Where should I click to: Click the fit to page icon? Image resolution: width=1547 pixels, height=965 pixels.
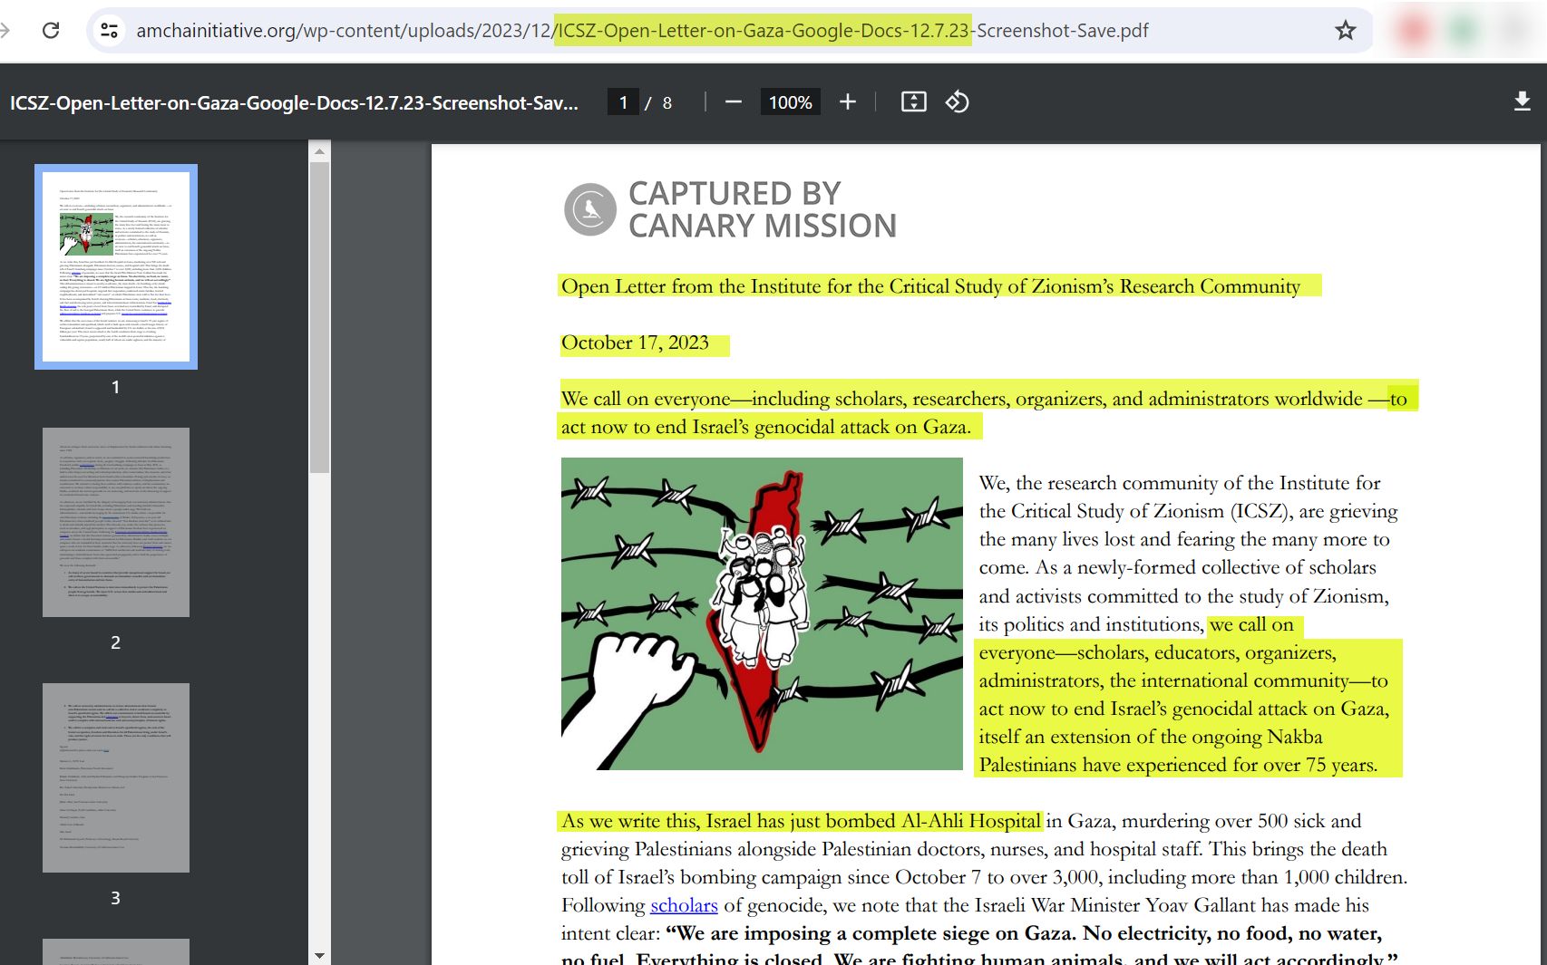tap(913, 102)
